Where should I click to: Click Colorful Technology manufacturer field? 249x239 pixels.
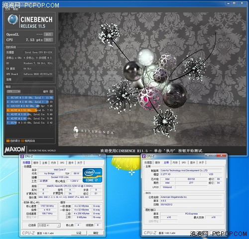191,170
